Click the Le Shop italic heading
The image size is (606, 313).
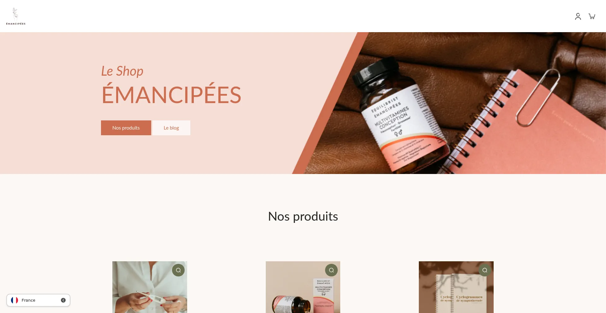[122, 71]
